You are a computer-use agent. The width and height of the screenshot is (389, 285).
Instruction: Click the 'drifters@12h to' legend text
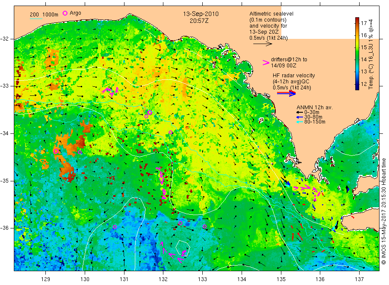pyautogui.click(x=289, y=60)
